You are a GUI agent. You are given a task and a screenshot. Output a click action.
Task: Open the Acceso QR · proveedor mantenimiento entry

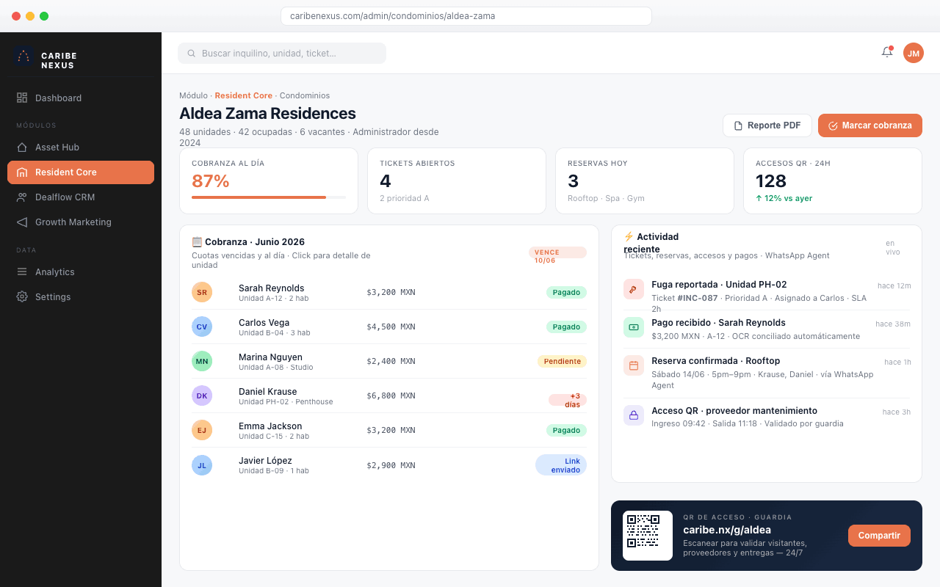tap(767, 418)
